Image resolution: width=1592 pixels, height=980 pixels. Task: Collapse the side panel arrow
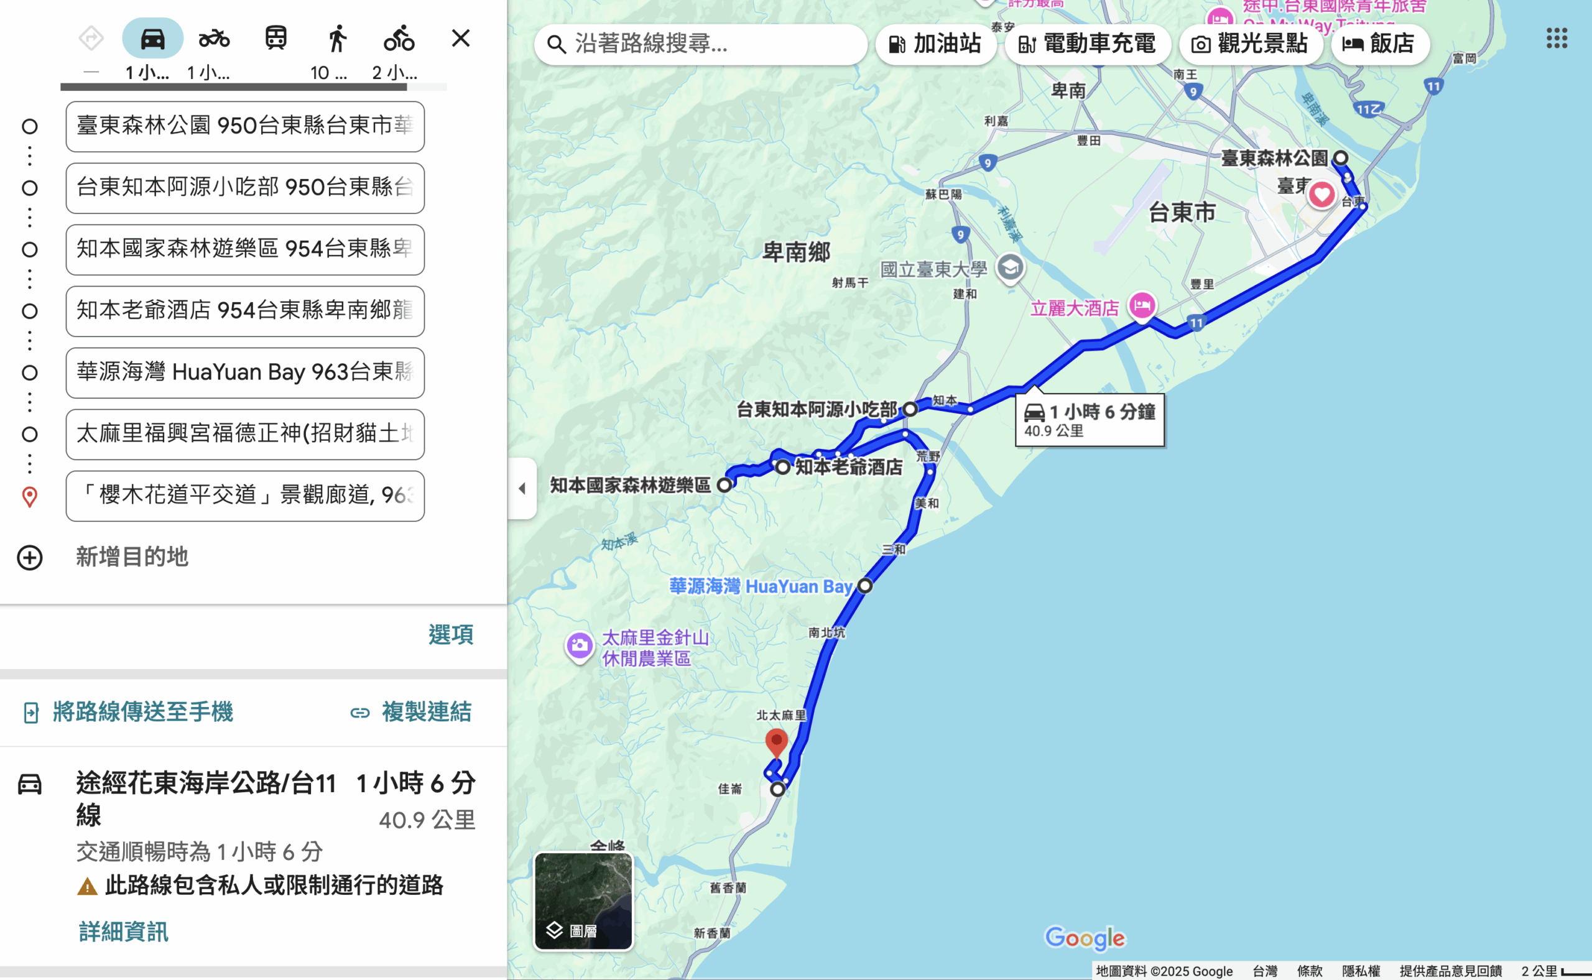[522, 489]
